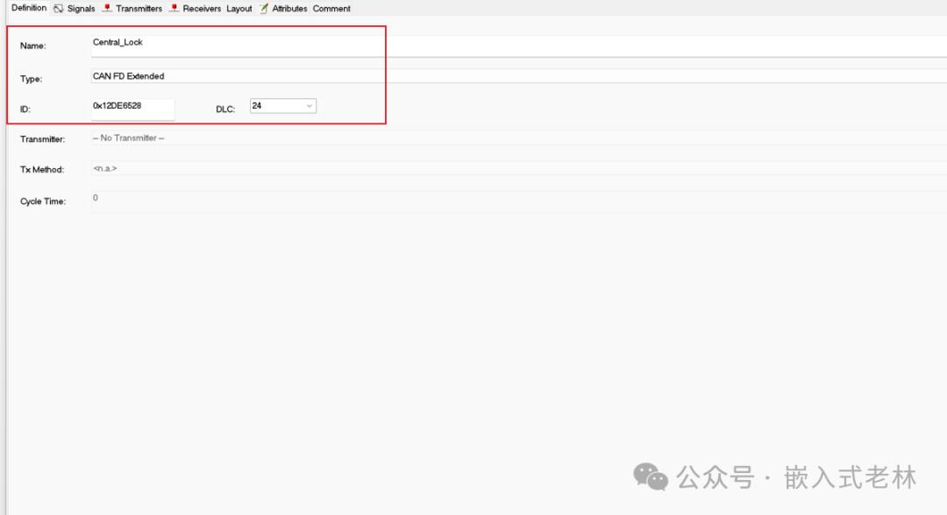
Task: Click the ID: label
Action: click(25, 109)
